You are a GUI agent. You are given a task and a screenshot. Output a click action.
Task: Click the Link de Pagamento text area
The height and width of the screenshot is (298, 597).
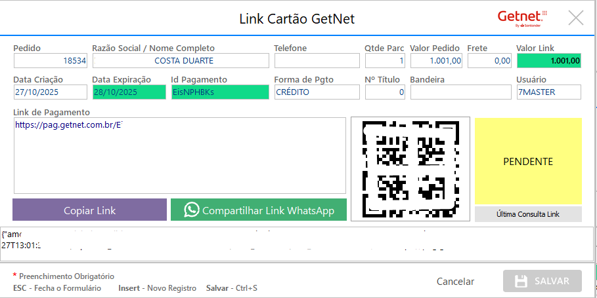click(179, 156)
